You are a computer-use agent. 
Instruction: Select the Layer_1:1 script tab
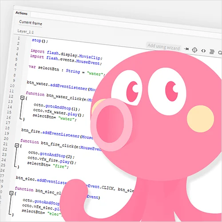[x=25, y=32]
